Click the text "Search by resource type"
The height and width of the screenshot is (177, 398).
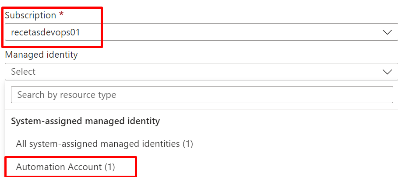point(67,95)
